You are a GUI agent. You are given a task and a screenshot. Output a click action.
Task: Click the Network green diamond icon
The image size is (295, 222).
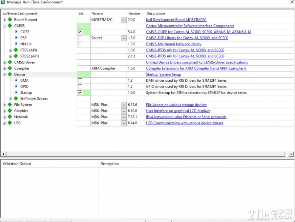click(10, 117)
